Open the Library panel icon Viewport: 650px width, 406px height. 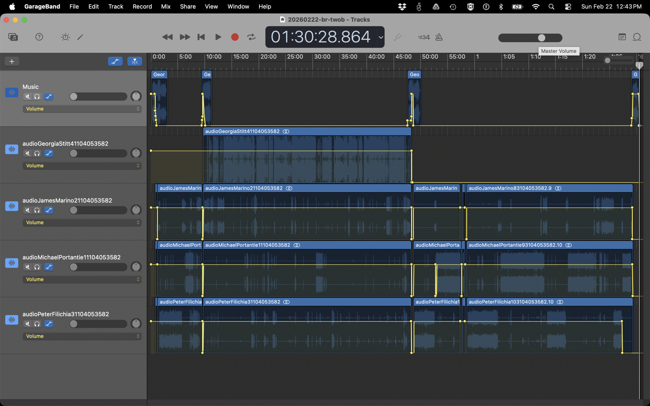[13, 37]
